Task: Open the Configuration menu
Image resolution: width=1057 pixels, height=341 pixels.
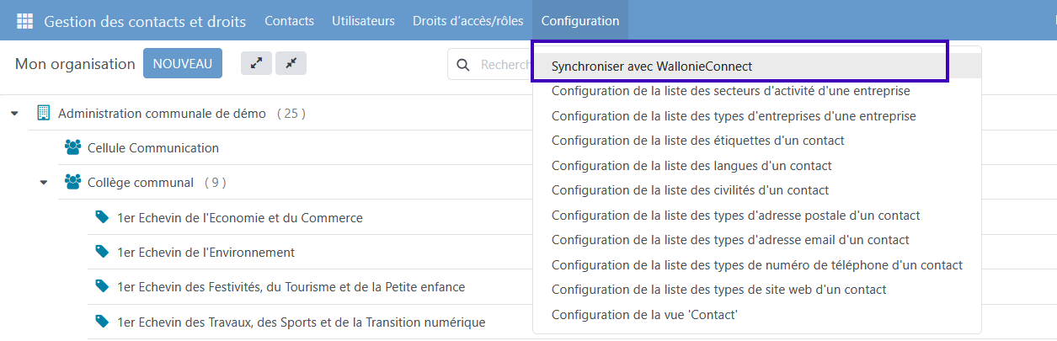Action: click(x=580, y=21)
